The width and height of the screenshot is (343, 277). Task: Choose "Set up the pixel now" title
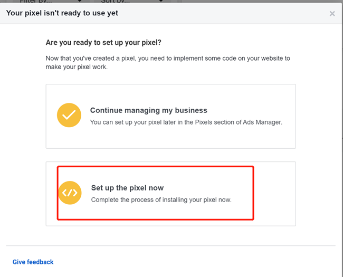pyautogui.click(x=127, y=188)
